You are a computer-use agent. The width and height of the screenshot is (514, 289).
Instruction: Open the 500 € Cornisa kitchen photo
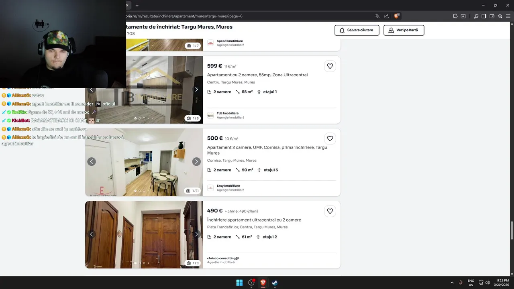[x=144, y=162]
